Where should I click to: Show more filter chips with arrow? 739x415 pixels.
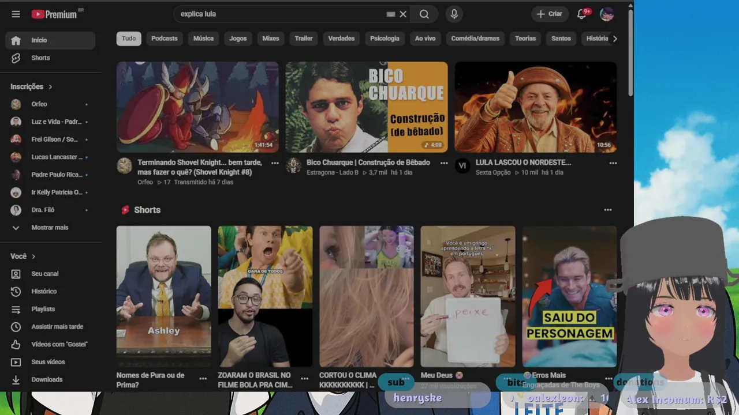pyautogui.click(x=614, y=39)
